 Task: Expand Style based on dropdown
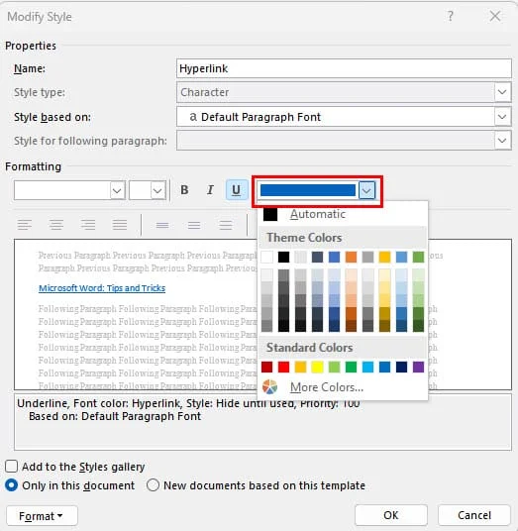click(502, 117)
